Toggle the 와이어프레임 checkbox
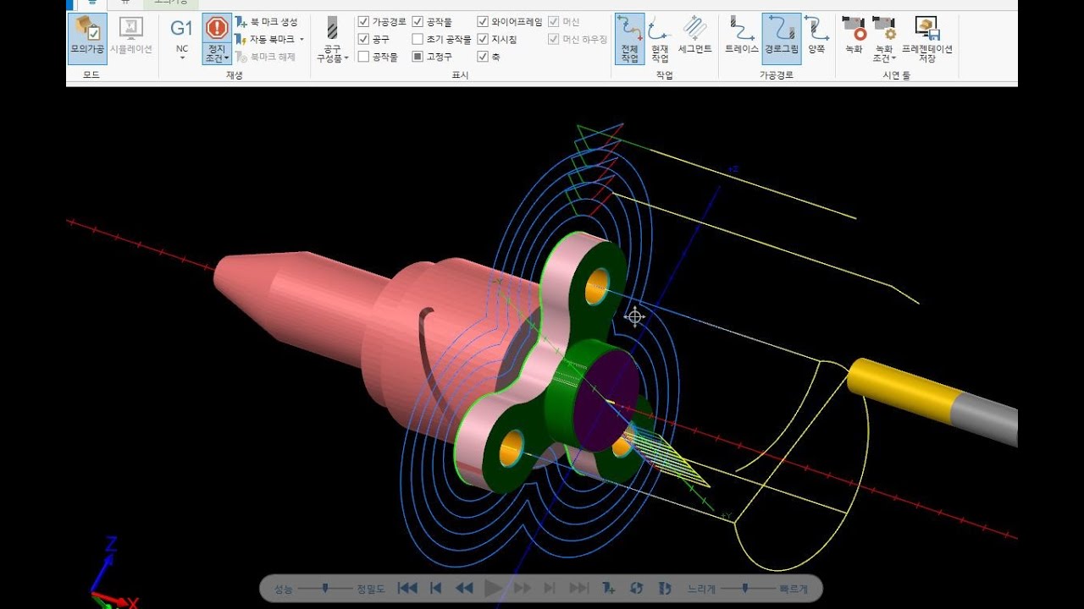The height and width of the screenshot is (609, 1084). (x=483, y=22)
